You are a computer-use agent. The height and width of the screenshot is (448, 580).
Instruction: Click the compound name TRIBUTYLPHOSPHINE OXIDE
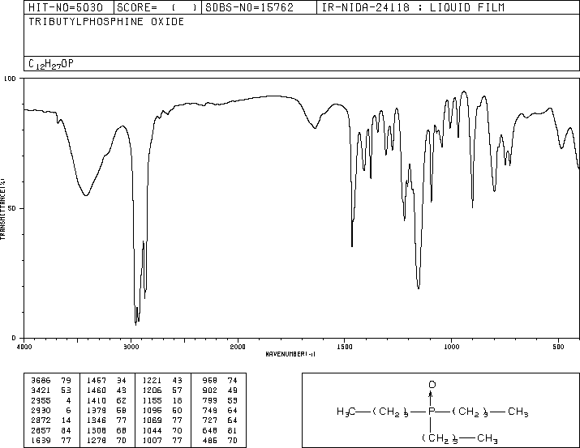click(x=106, y=22)
